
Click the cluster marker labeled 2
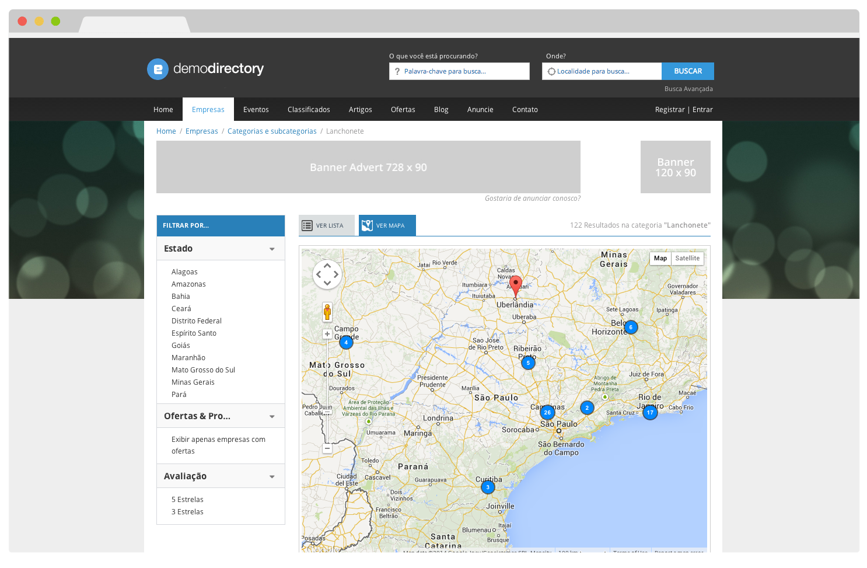(x=587, y=408)
